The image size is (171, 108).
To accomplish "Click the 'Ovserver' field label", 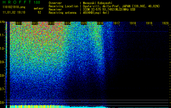I will tap(55, 3).
